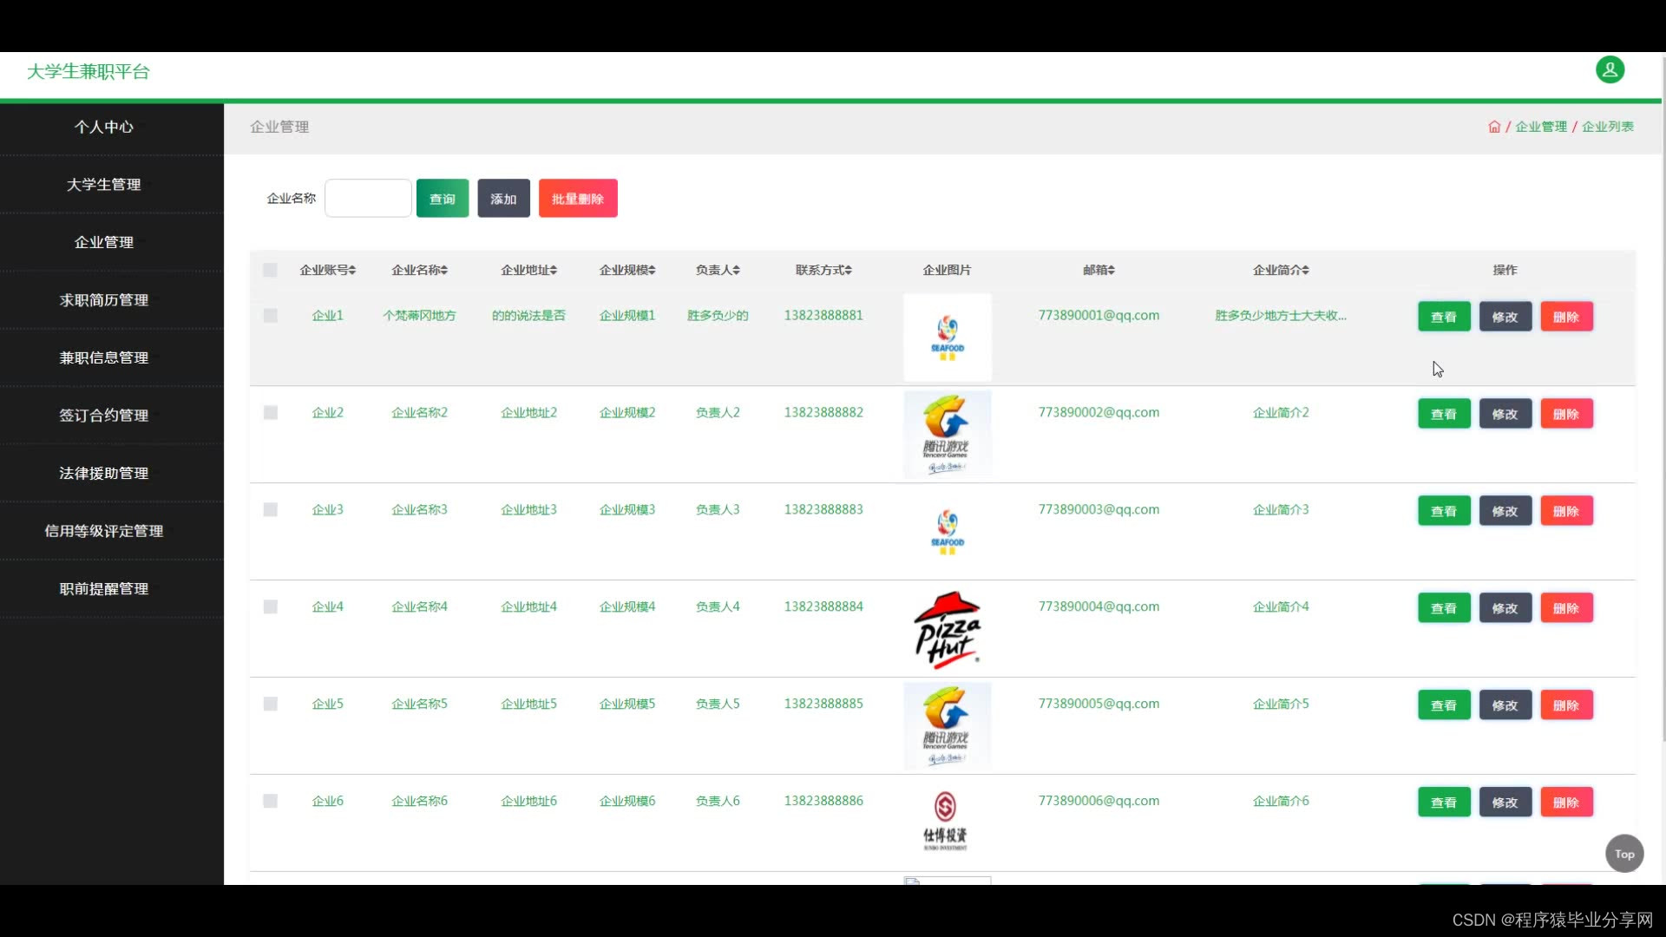Click the 企业管理 breadcrumb link
1666x937 pixels.
tap(1541, 127)
